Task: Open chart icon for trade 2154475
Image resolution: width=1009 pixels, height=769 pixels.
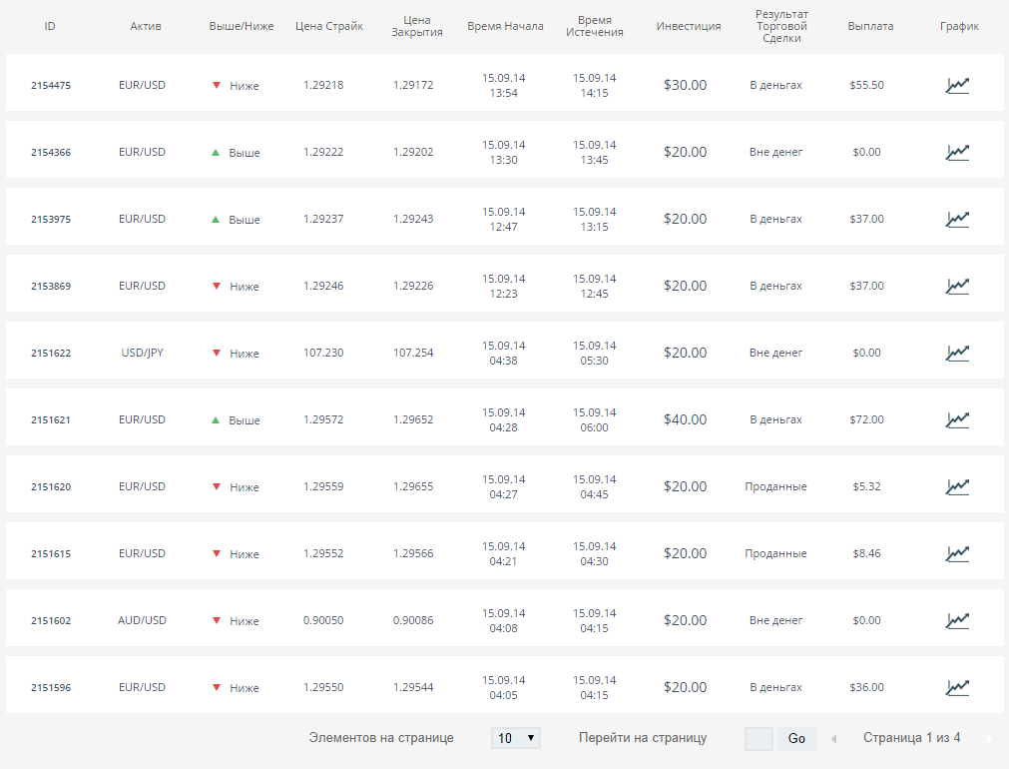Action: (x=957, y=85)
